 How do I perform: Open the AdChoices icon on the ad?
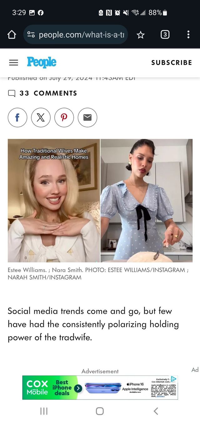pos(173,379)
